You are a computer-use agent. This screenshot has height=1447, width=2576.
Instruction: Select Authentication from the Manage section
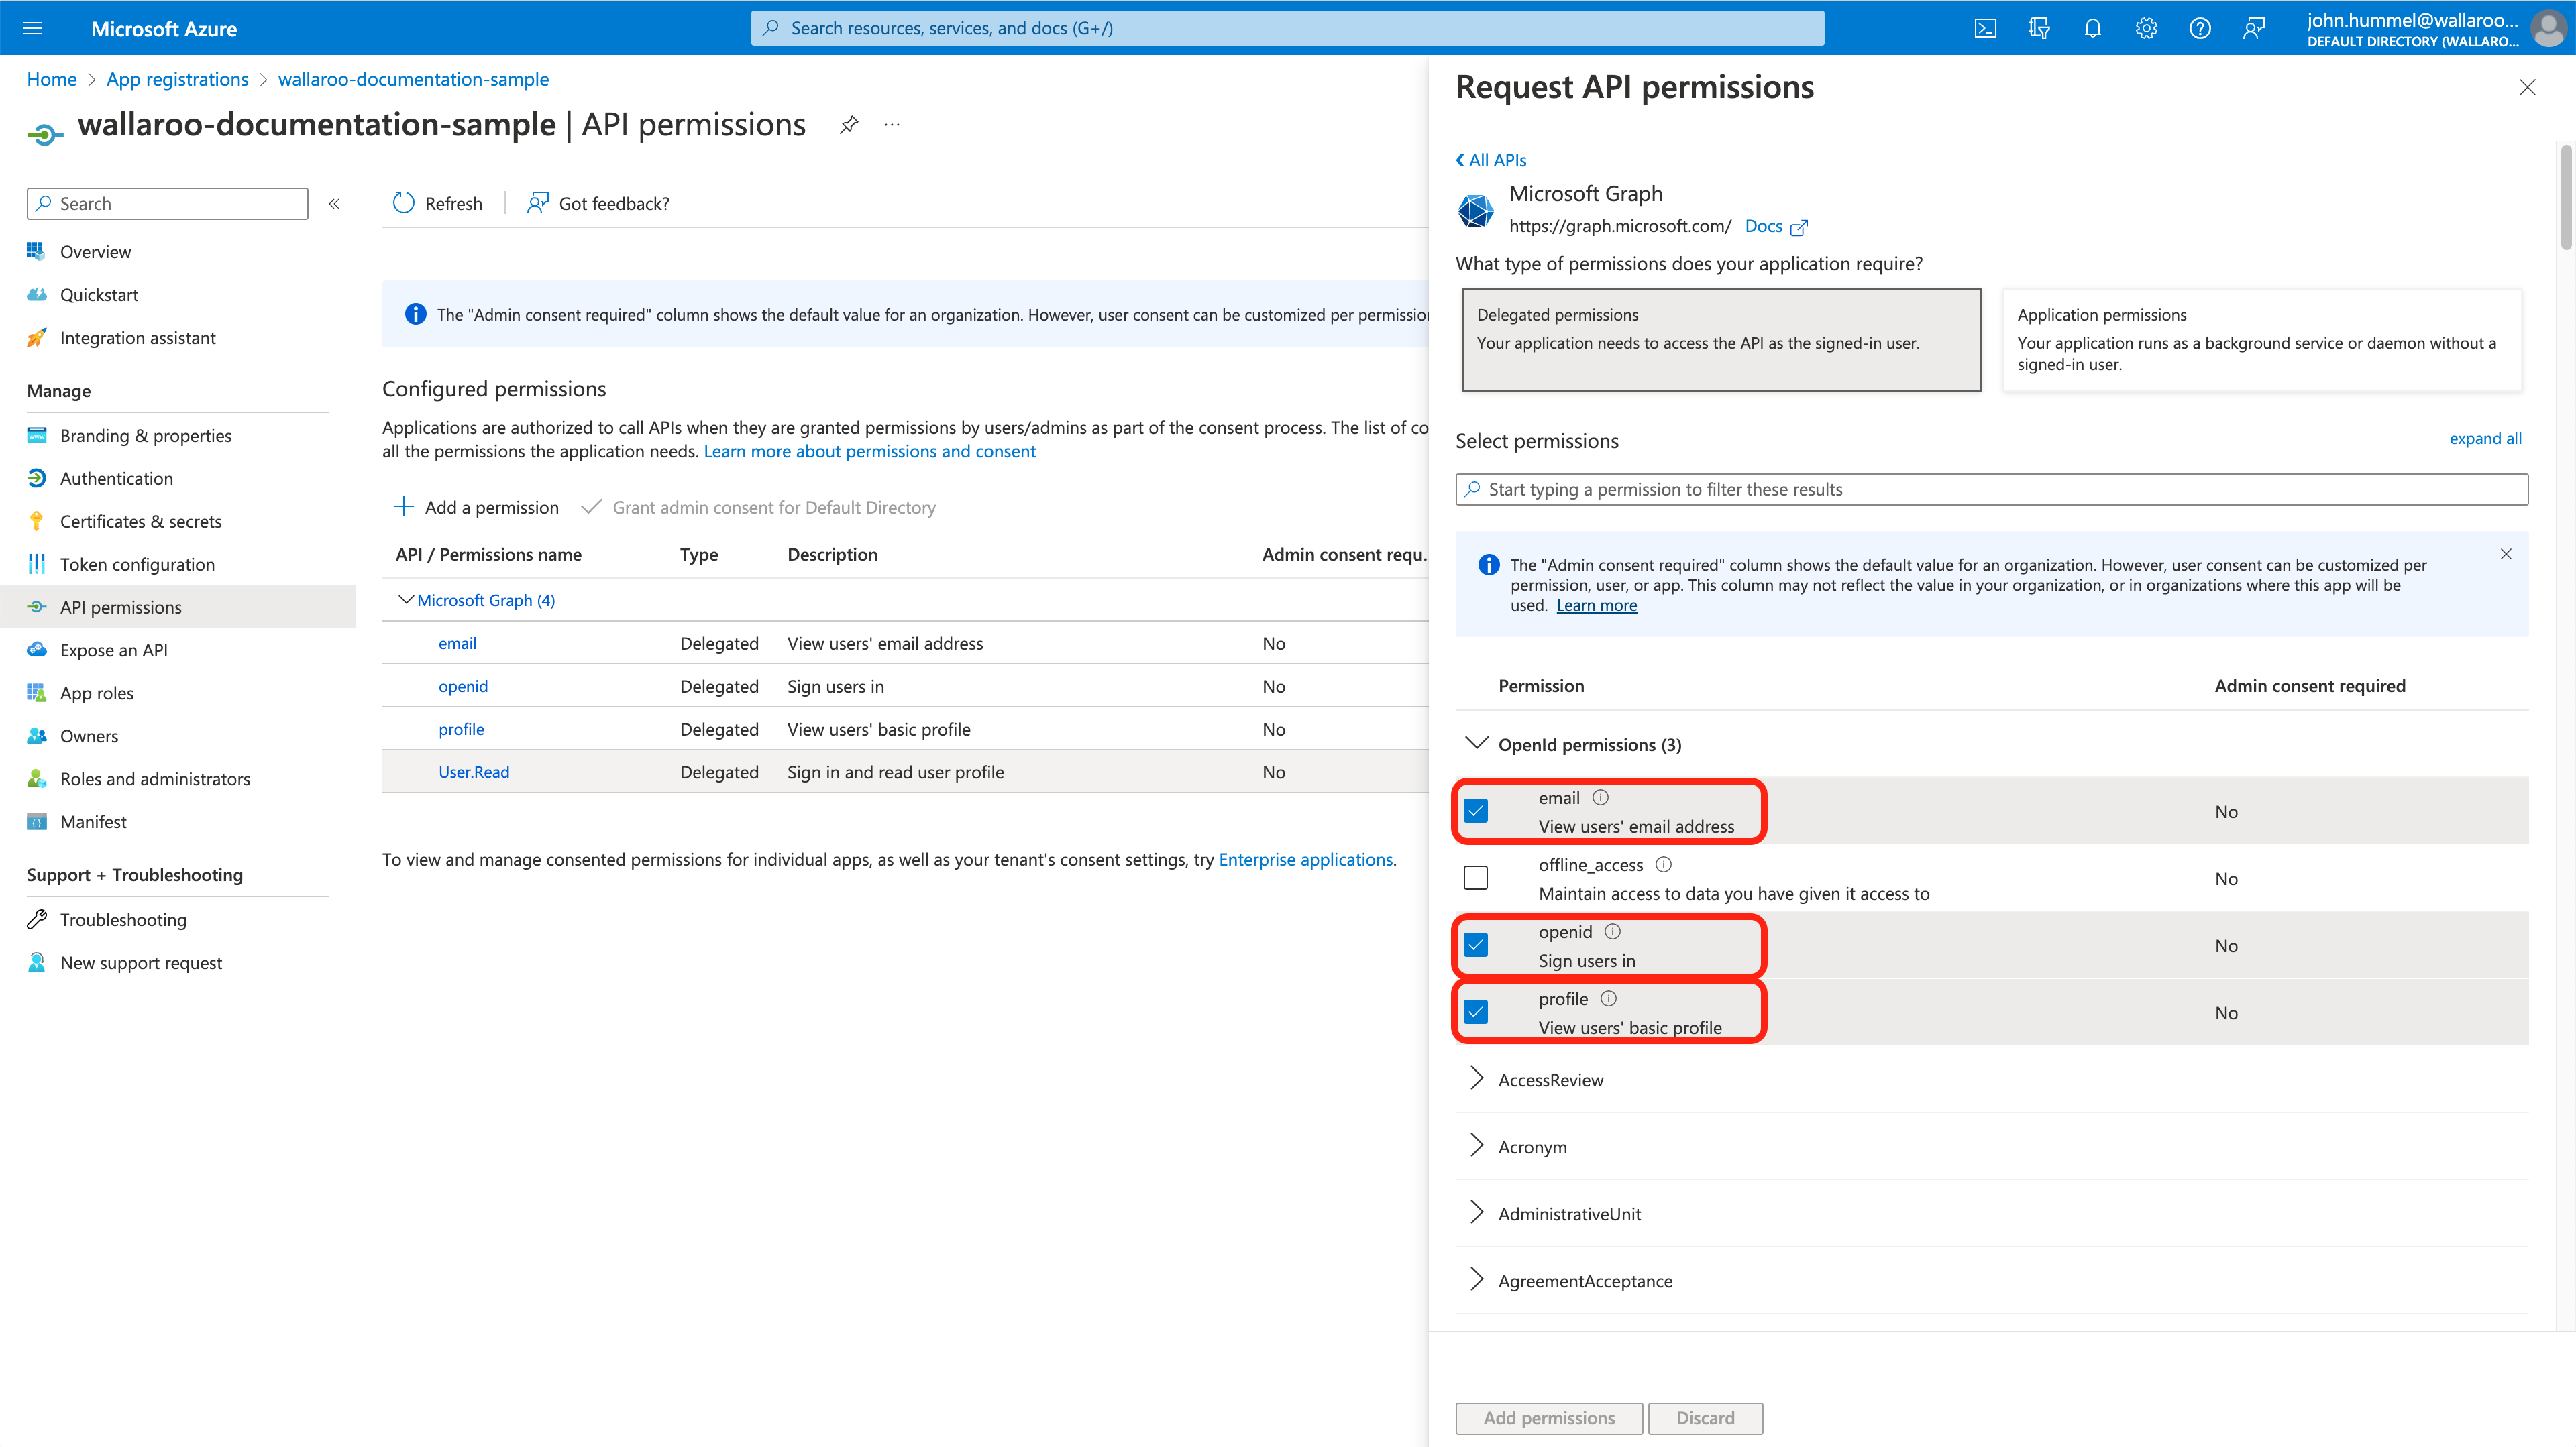point(116,477)
